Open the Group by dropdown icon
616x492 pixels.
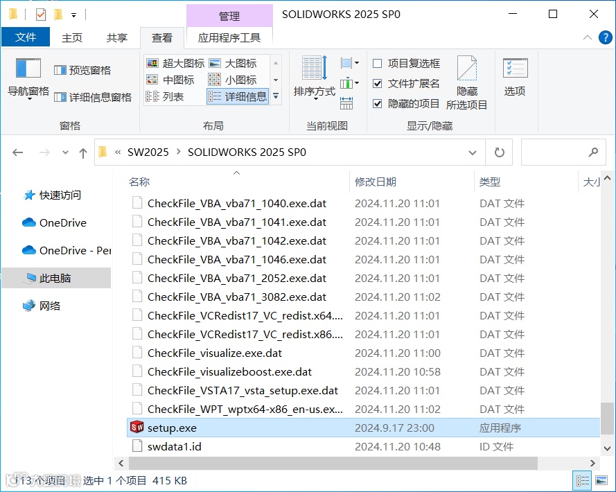point(350,63)
